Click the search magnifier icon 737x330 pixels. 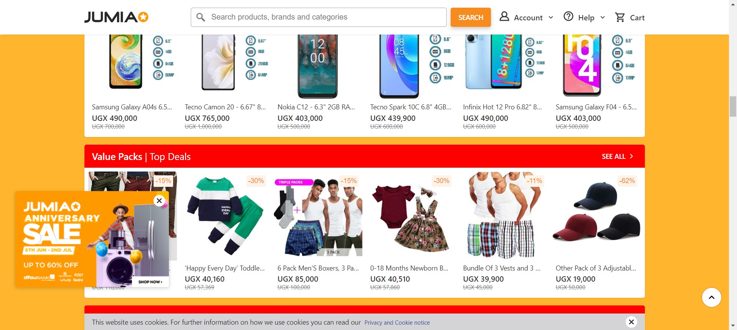click(x=201, y=17)
